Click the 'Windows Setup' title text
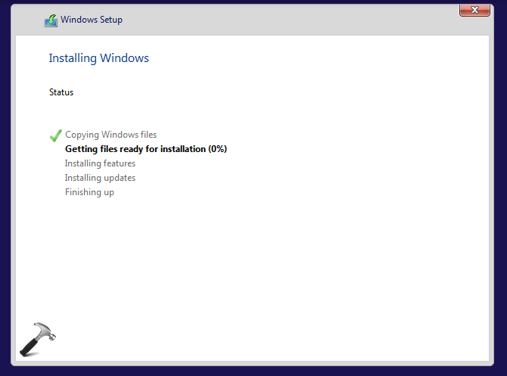 click(x=92, y=20)
